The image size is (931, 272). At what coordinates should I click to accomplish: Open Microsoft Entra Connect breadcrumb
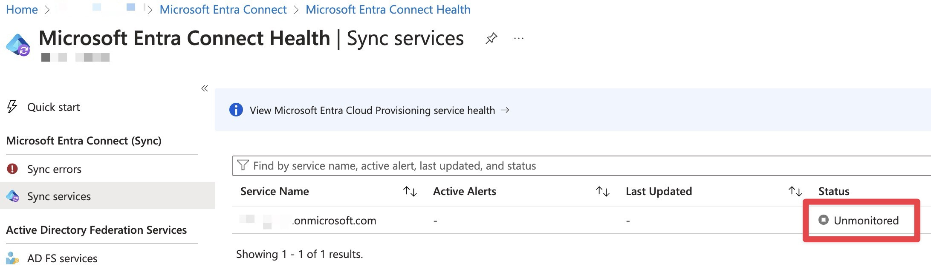(223, 9)
